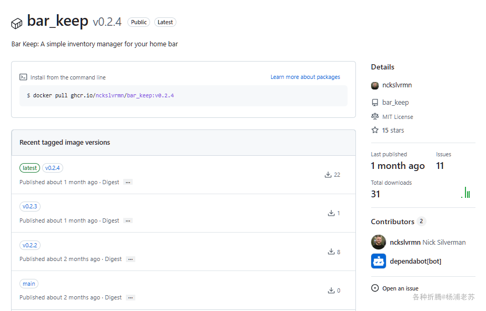
Task: Open the main tag label
Action: click(29, 284)
